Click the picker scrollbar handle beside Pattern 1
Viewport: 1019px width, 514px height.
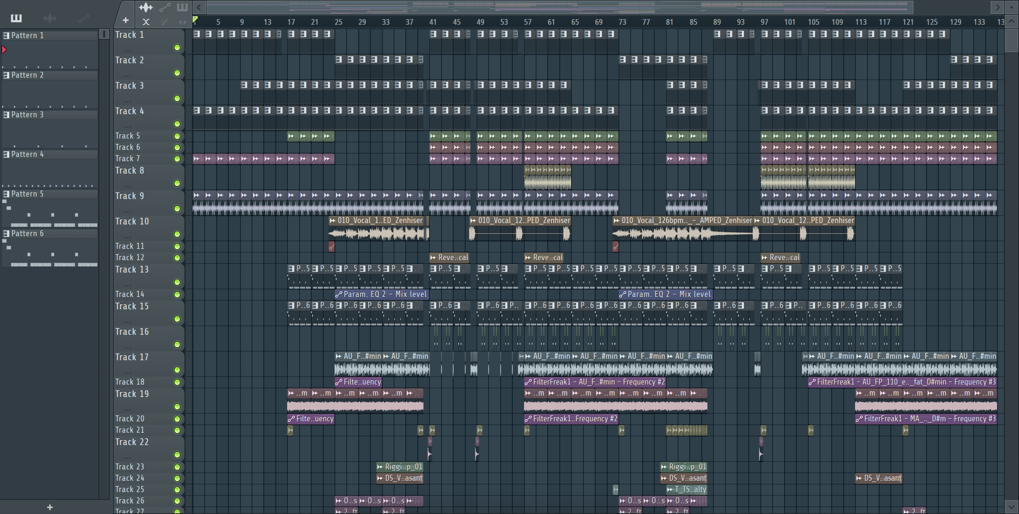click(x=104, y=34)
